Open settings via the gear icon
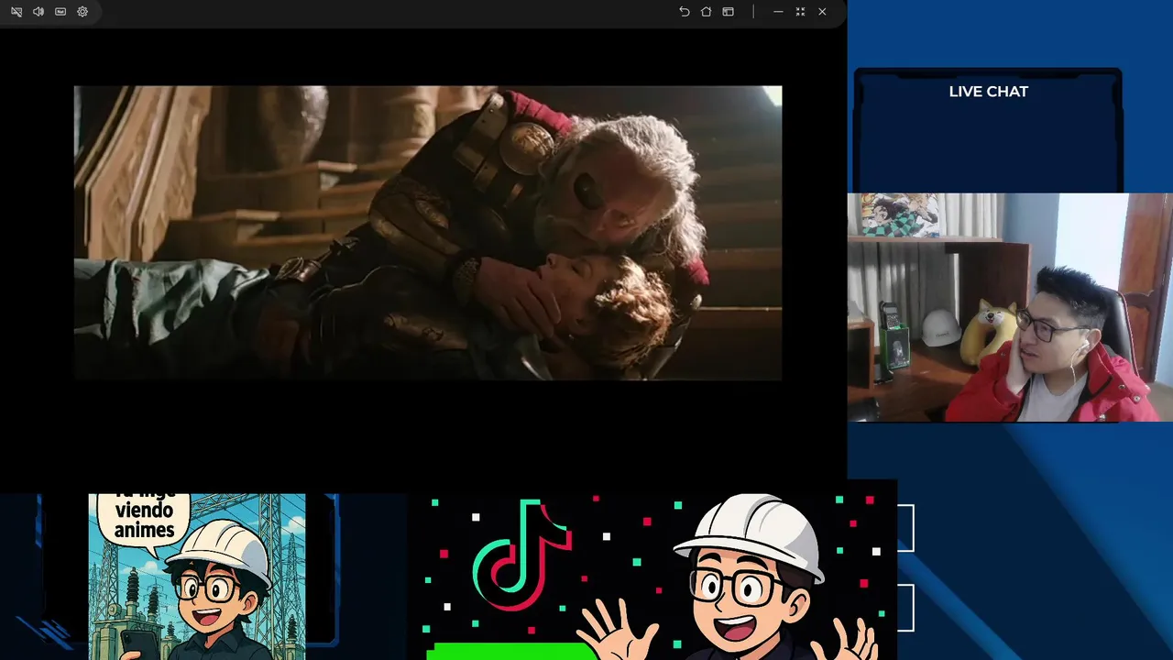This screenshot has height=660, width=1173. pos(82,12)
